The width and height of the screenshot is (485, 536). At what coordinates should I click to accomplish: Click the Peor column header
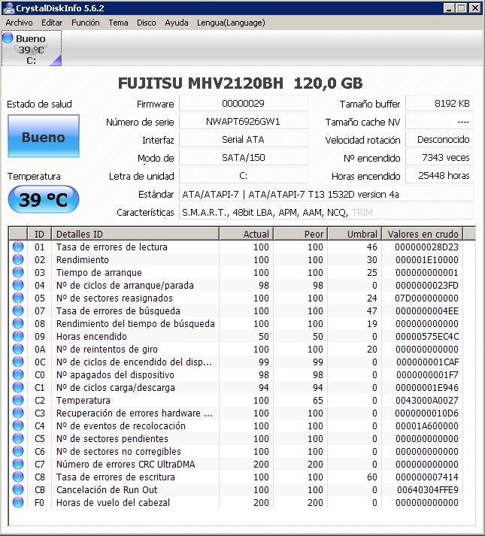point(301,234)
